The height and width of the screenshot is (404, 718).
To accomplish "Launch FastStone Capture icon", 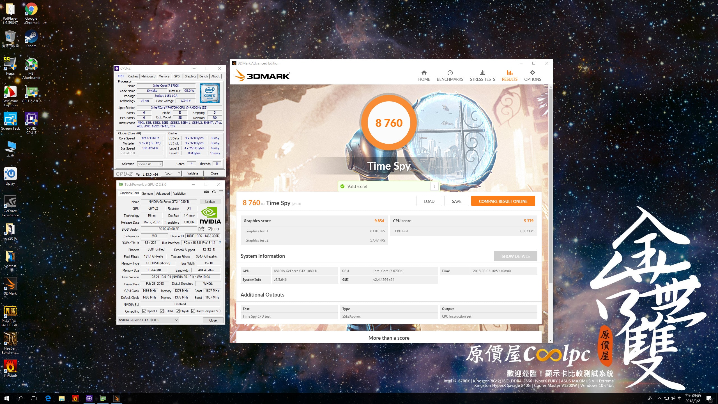I will pyautogui.click(x=10, y=96).
